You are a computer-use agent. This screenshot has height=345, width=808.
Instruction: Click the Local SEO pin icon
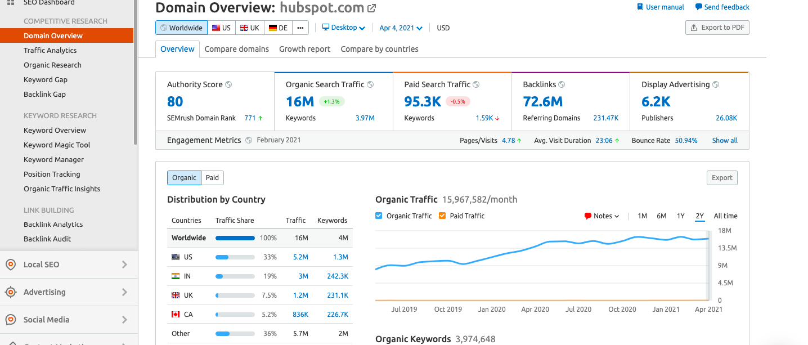(10, 265)
